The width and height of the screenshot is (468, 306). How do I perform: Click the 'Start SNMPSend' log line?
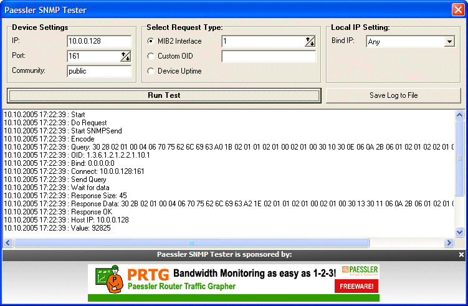point(63,131)
